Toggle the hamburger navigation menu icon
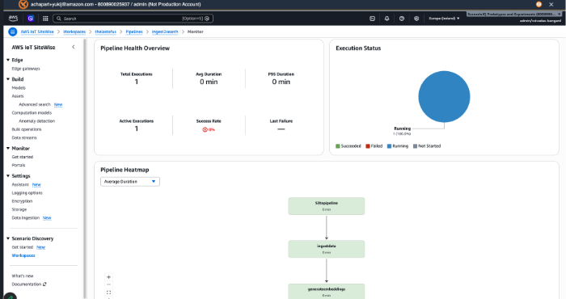 tap(13, 32)
